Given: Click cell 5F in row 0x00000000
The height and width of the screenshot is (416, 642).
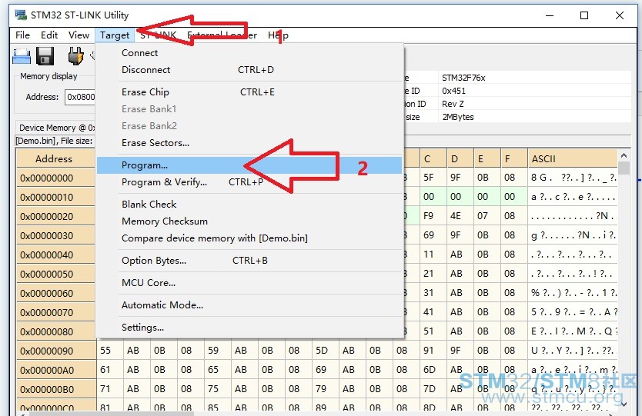Looking at the screenshot, I should tap(433, 178).
